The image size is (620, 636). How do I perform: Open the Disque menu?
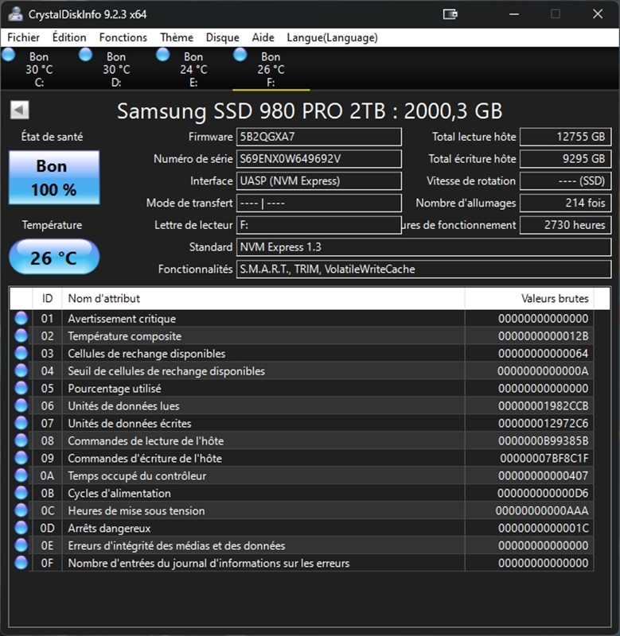(222, 37)
